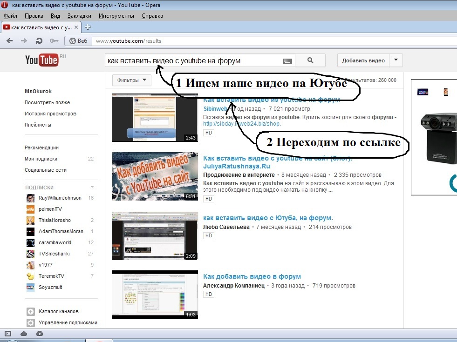Open Люба Савельева channel link

coord(226,227)
